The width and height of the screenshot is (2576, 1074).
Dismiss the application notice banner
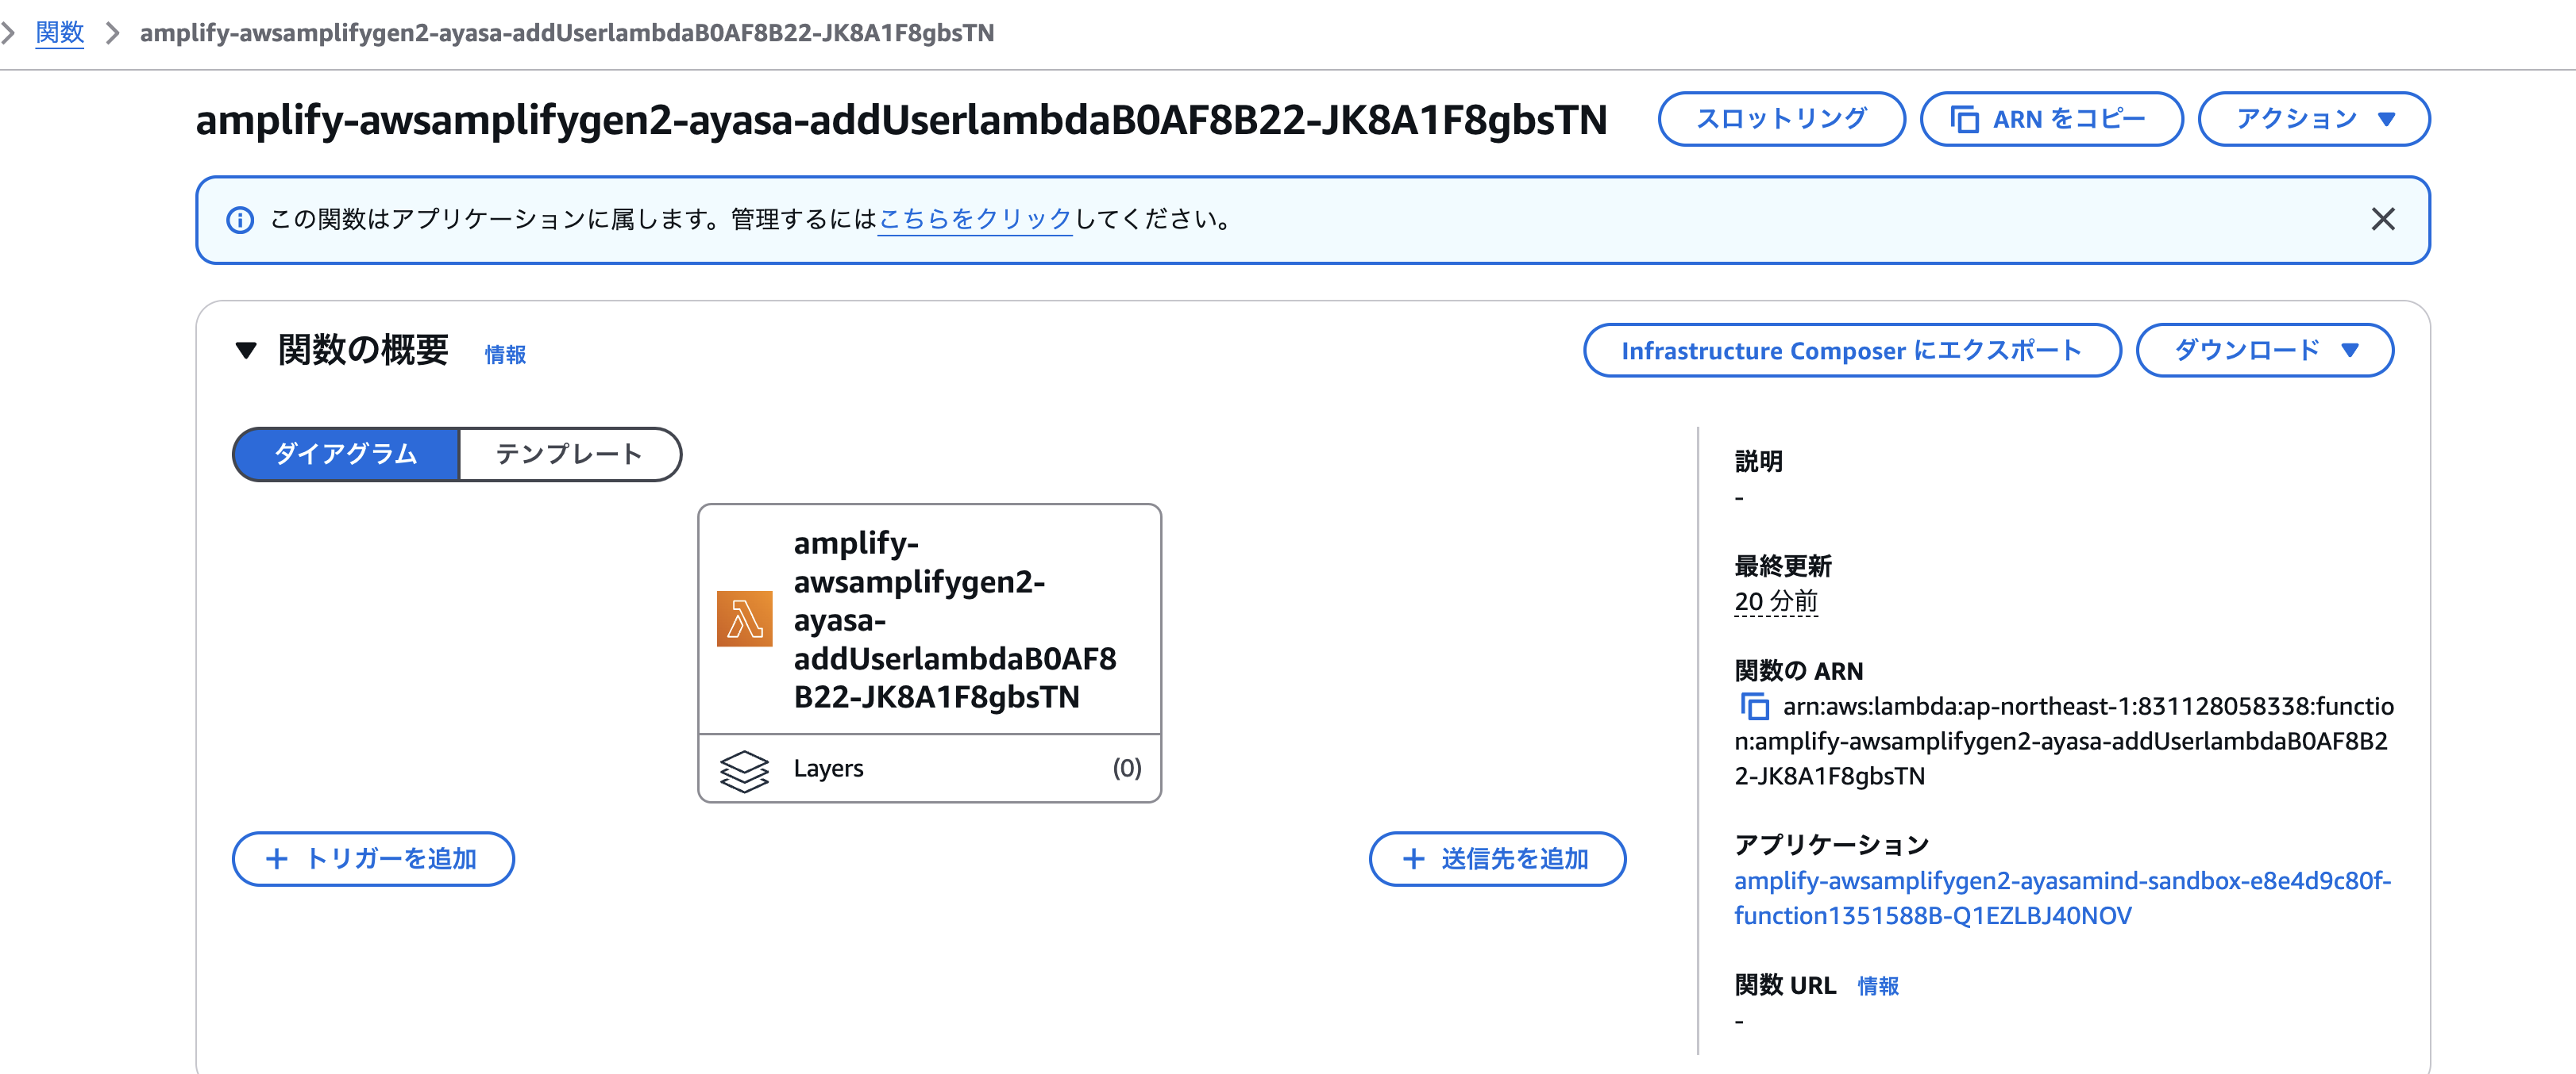(x=2384, y=220)
